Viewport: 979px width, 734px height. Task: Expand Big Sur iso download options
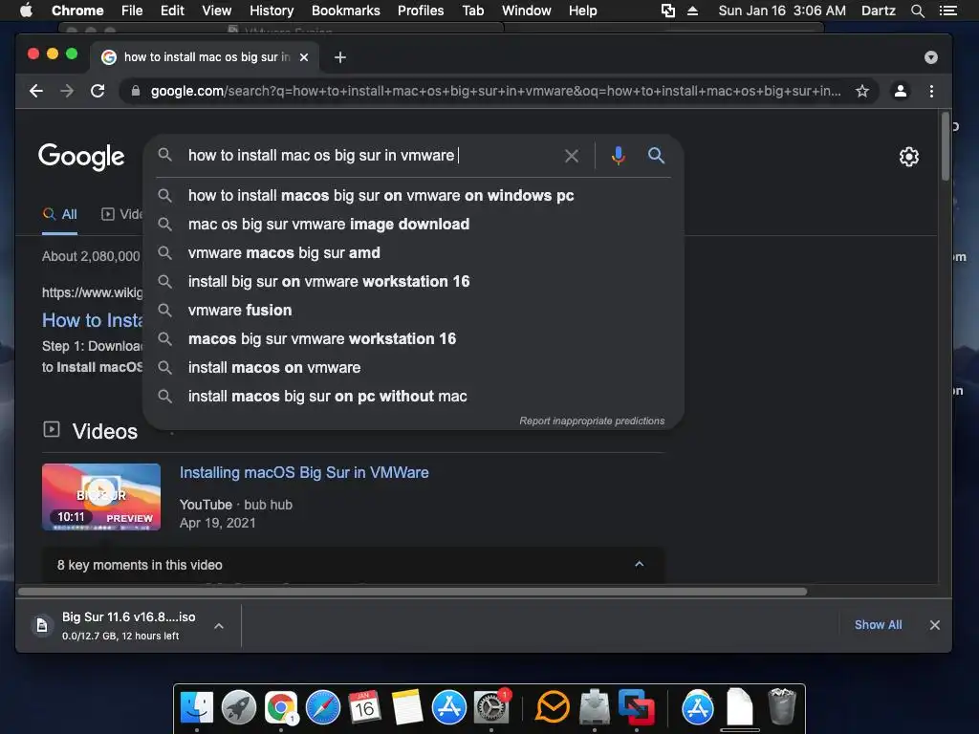(219, 625)
